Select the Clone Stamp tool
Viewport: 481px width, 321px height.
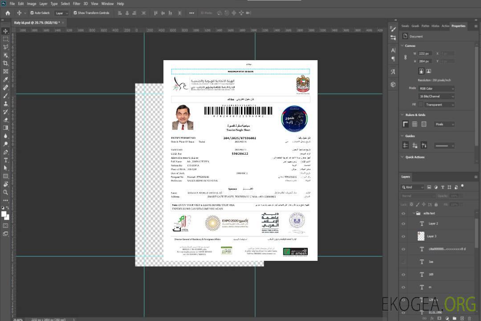(x=5, y=104)
